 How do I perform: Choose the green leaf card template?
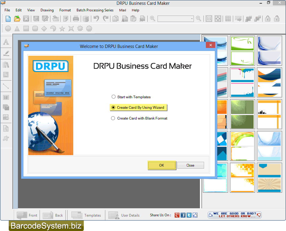(242, 51)
